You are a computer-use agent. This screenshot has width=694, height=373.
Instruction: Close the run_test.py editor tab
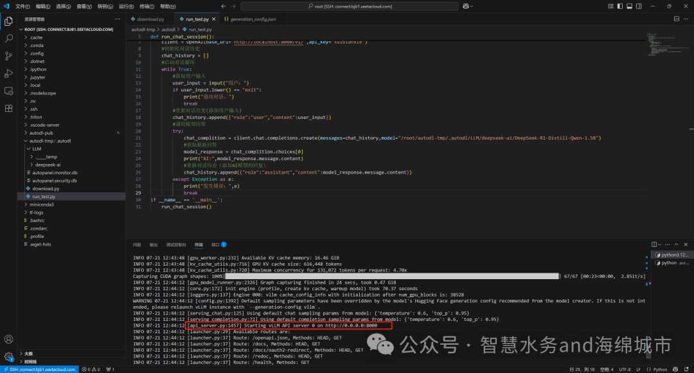(214, 19)
